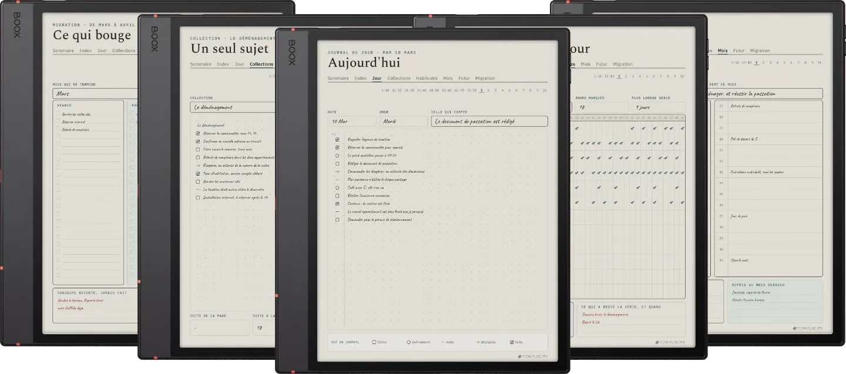Toggle Réserver la camionnette pour samedi checkbox
846x374 pixels.
[337, 147]
